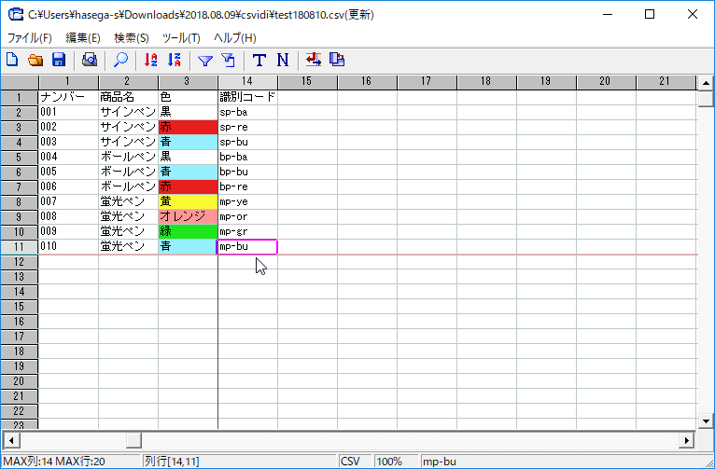Click the CSV status bar entry
715x469 pixels.
(x=356, y=462)
